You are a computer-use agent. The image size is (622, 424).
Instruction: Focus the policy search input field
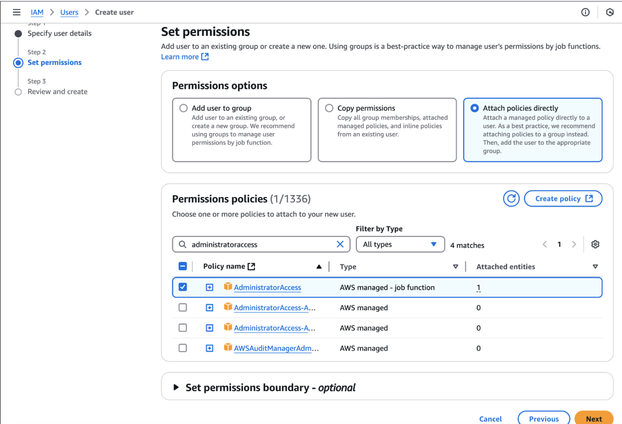(x=261, y=244)
